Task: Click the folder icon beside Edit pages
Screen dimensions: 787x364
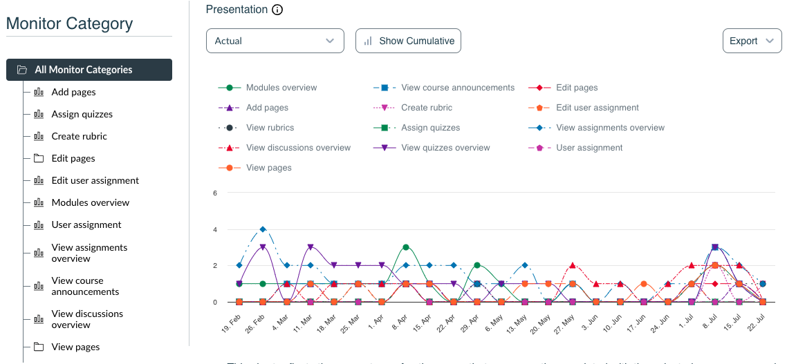Action: coord(39,158)
